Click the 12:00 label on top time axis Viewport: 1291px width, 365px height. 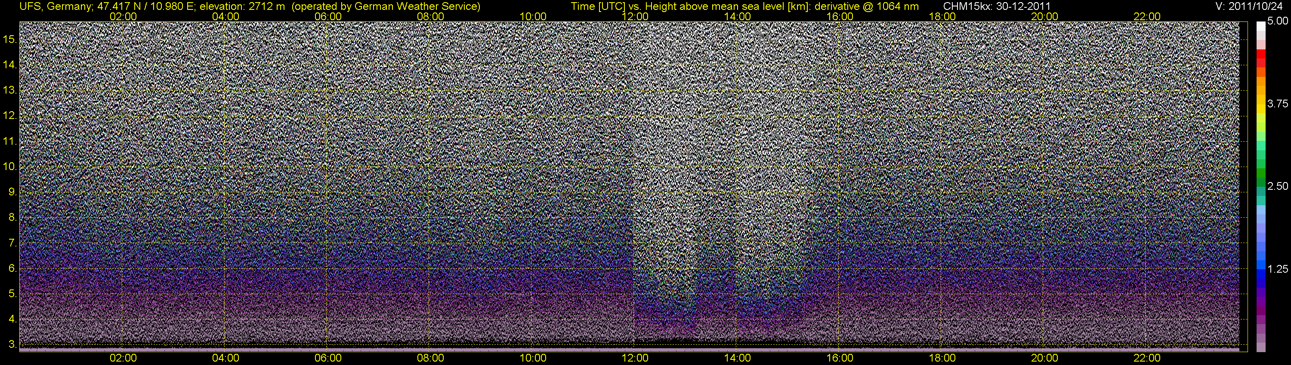[635, 16]
